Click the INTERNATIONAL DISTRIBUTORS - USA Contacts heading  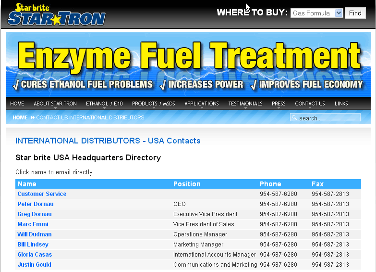point(108,141)
